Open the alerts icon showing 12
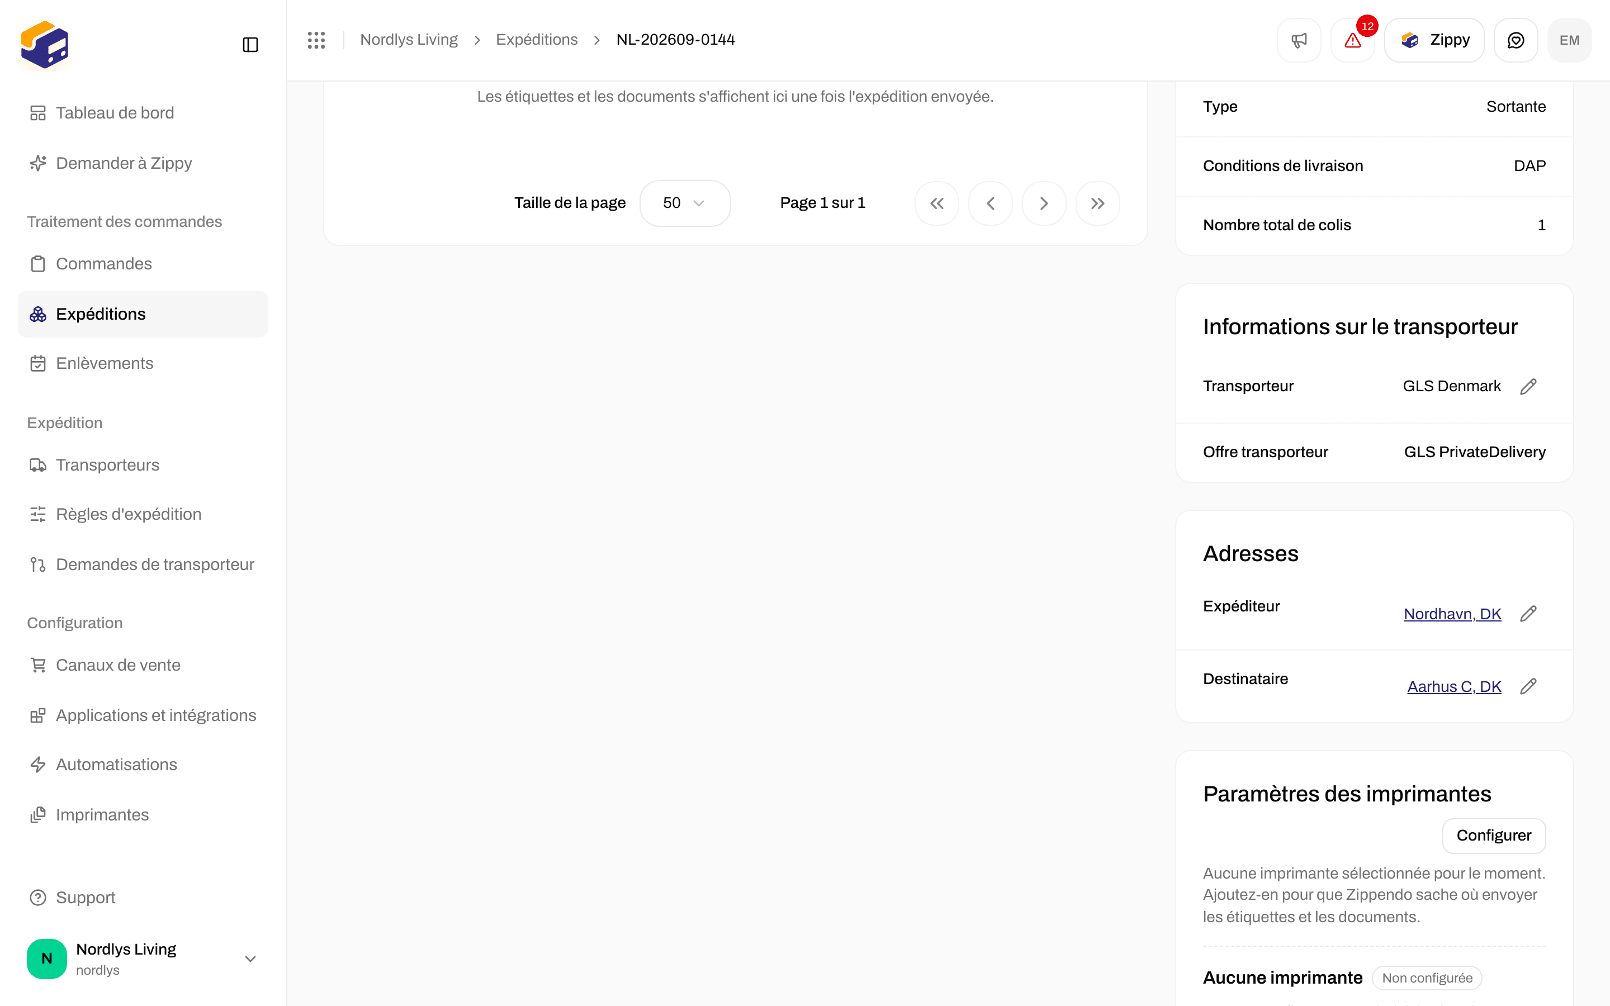This screenshot has height=1006, width=1610. tap(1352, 40)
